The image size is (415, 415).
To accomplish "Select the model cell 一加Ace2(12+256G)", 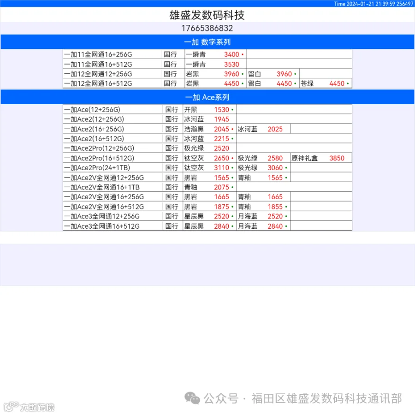I will 113,119.
